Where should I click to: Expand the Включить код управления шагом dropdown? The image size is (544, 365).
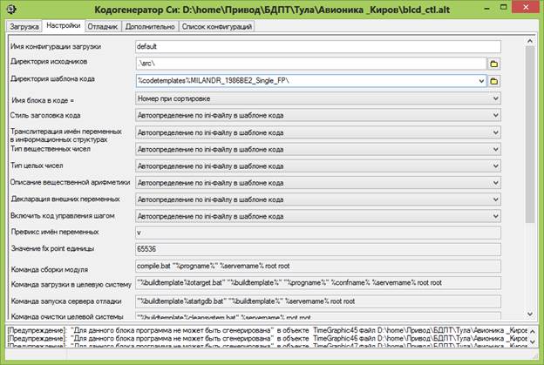tap(496, 215)
